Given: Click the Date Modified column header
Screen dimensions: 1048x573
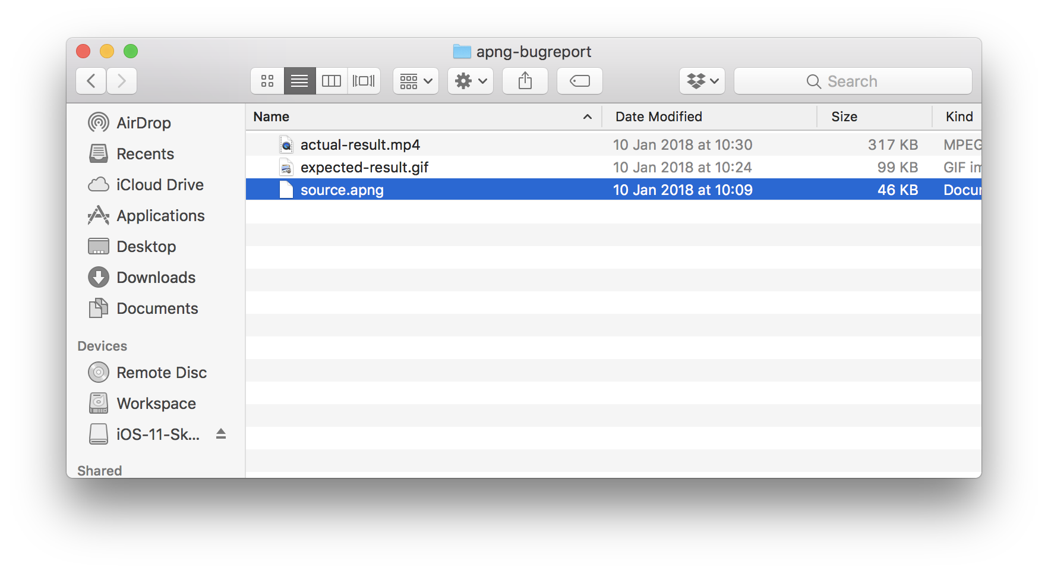Looking at the screenshot, I should 658,117.
